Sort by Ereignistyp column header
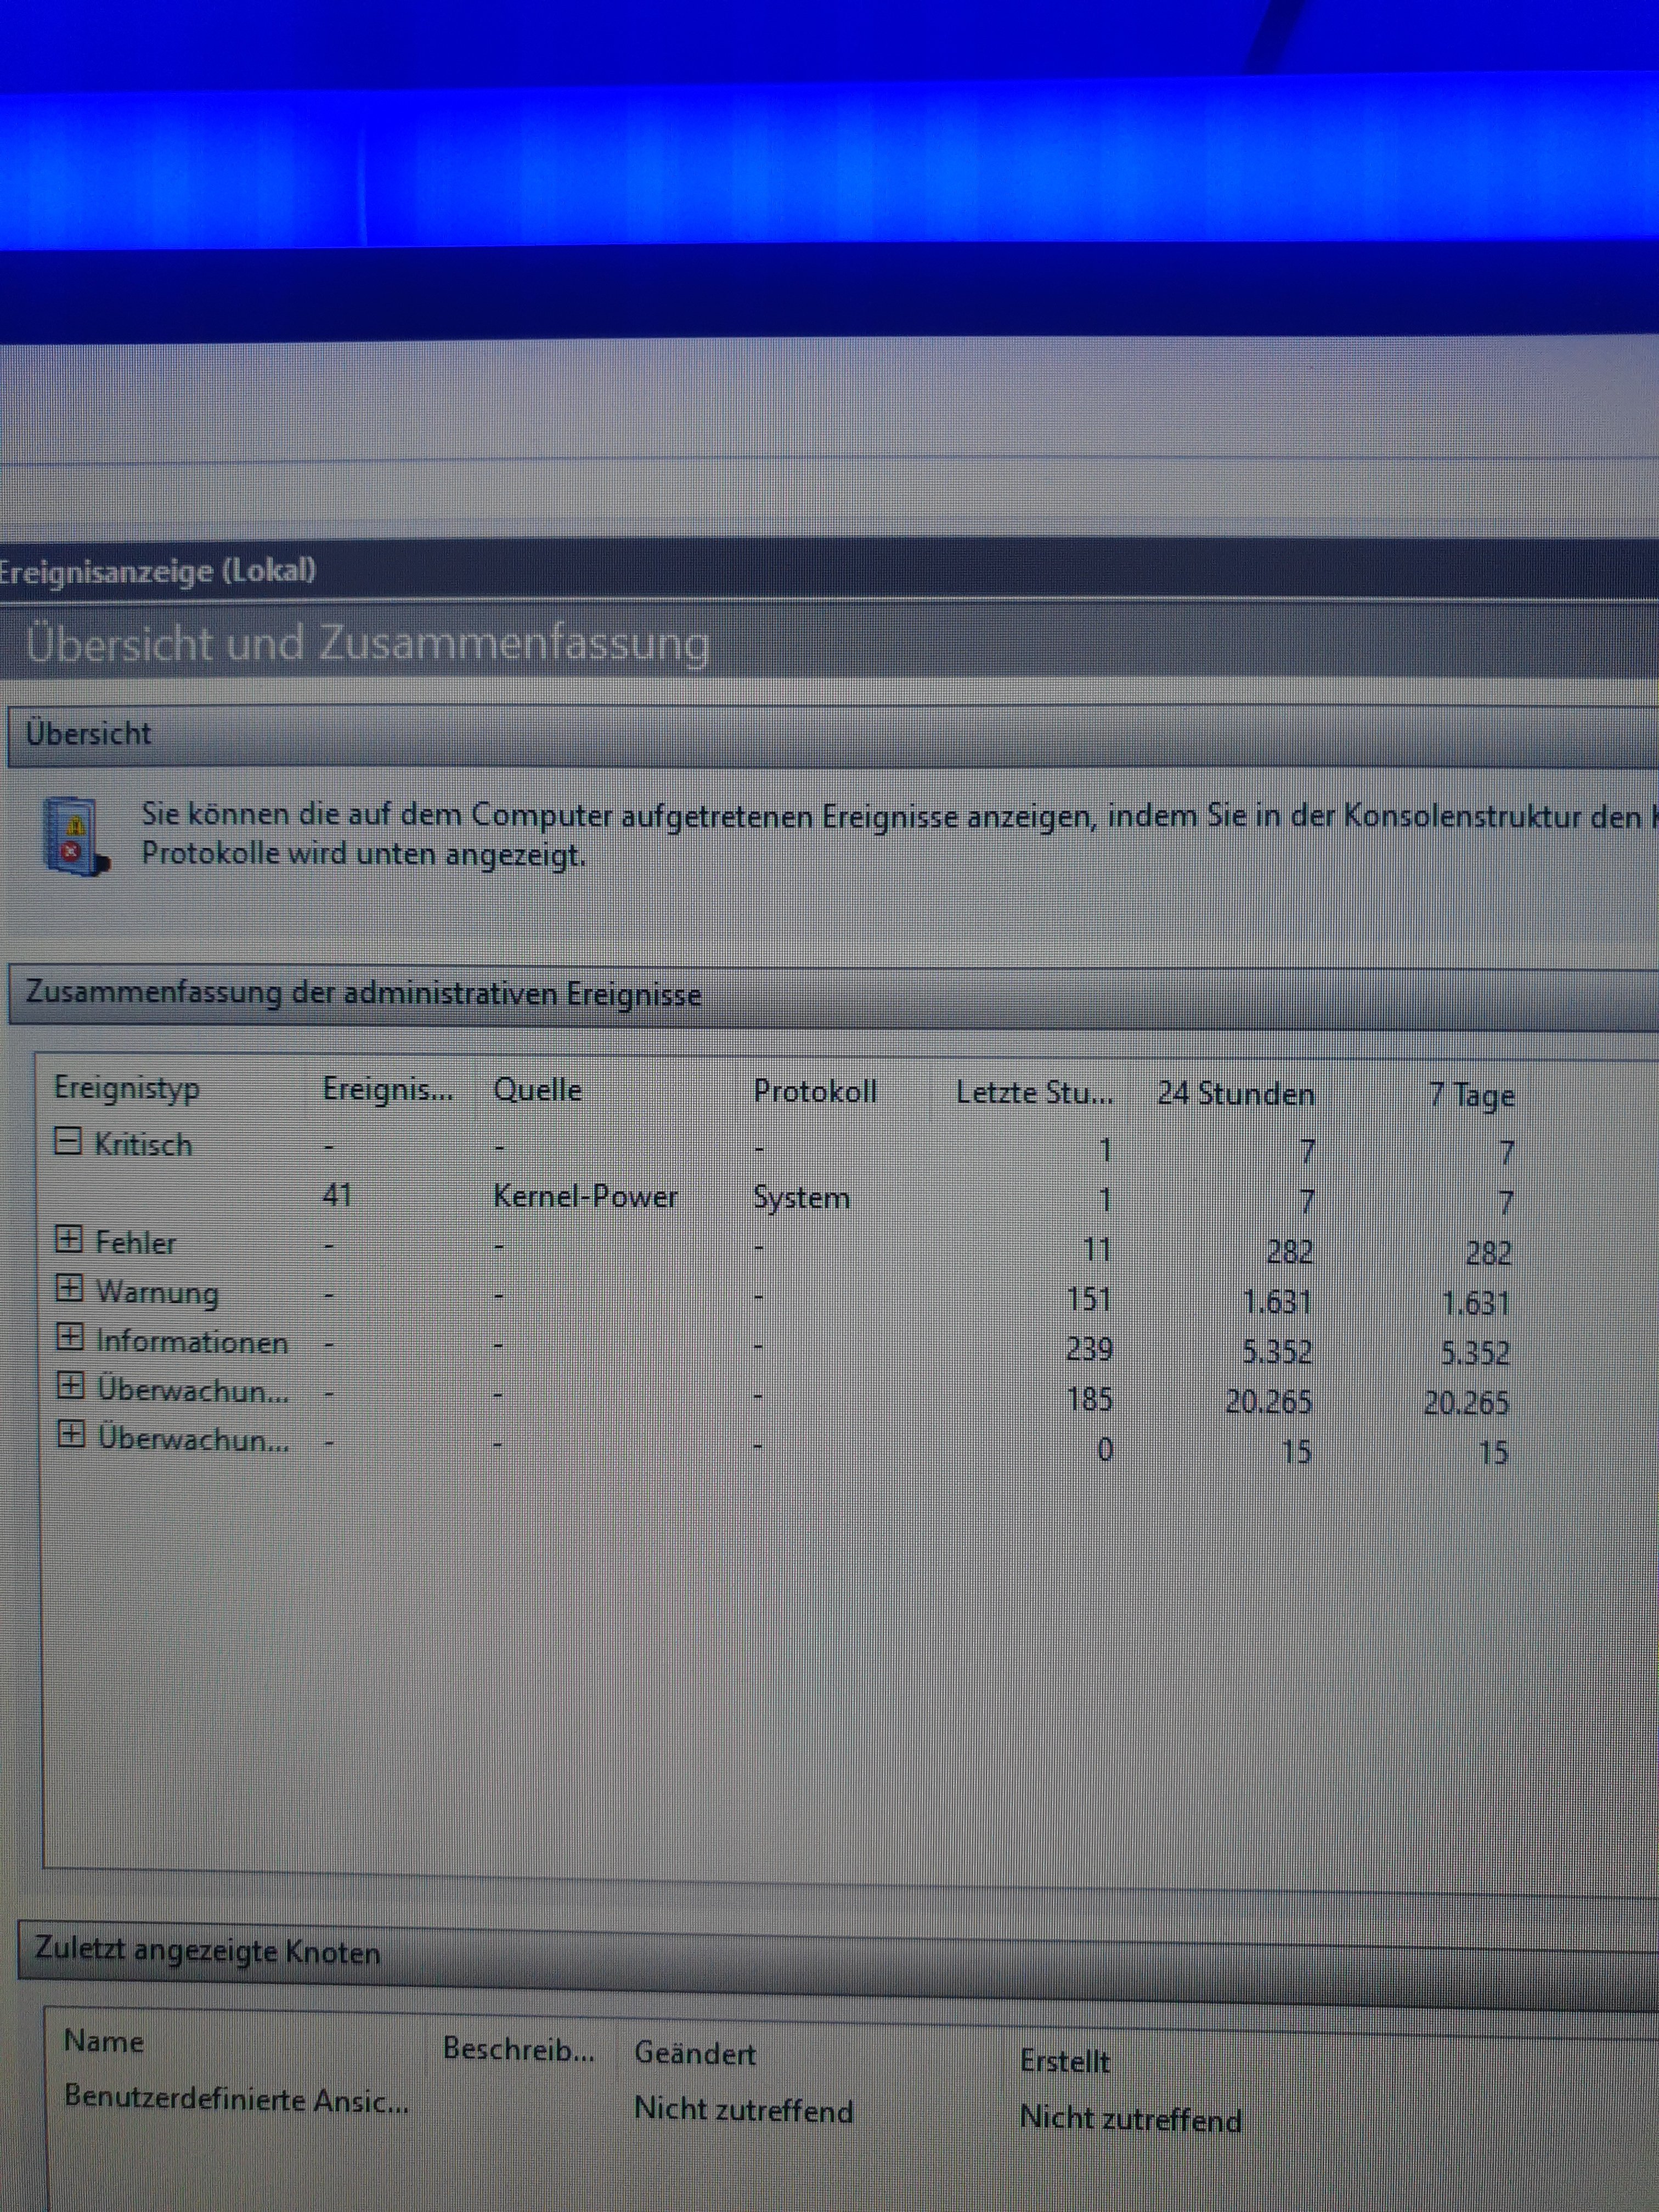The width and height of the screenshot is (1659, 2212). 127,1088
